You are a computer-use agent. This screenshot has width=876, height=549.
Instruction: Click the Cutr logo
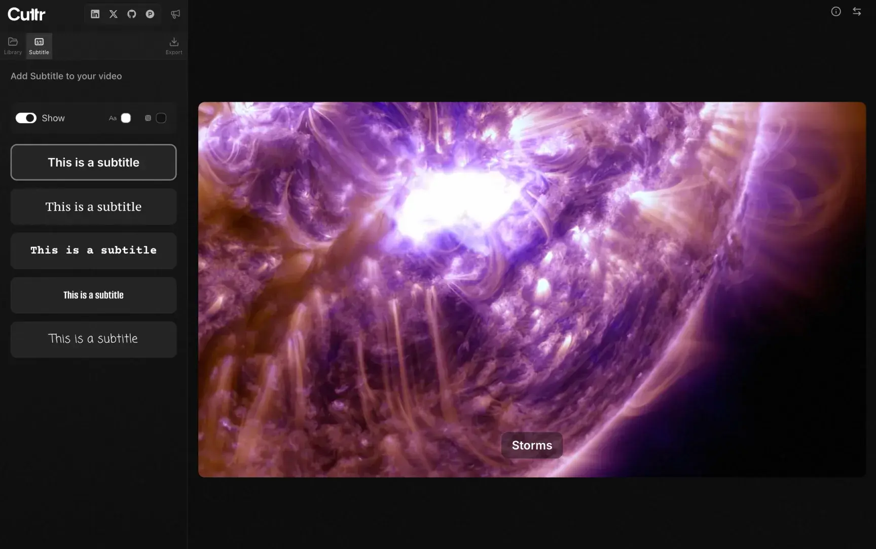pos(26,14)
